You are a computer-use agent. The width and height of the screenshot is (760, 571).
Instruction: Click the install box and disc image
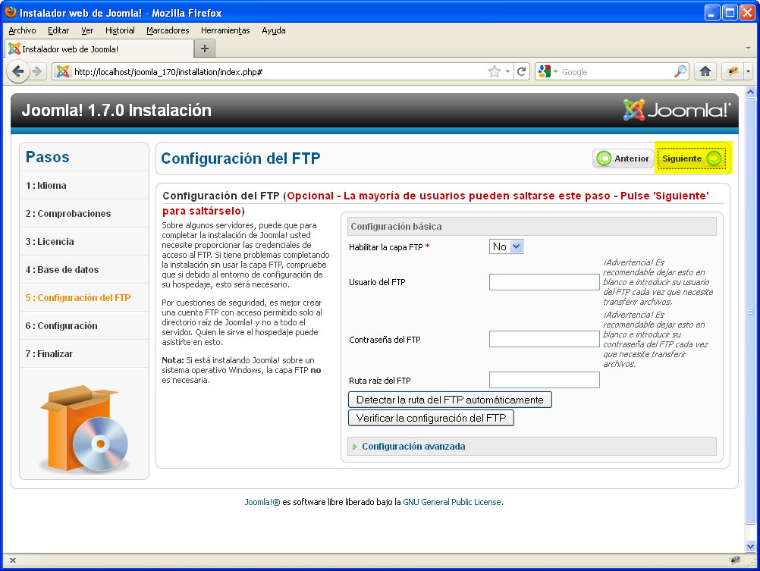(x=84, y=429)
